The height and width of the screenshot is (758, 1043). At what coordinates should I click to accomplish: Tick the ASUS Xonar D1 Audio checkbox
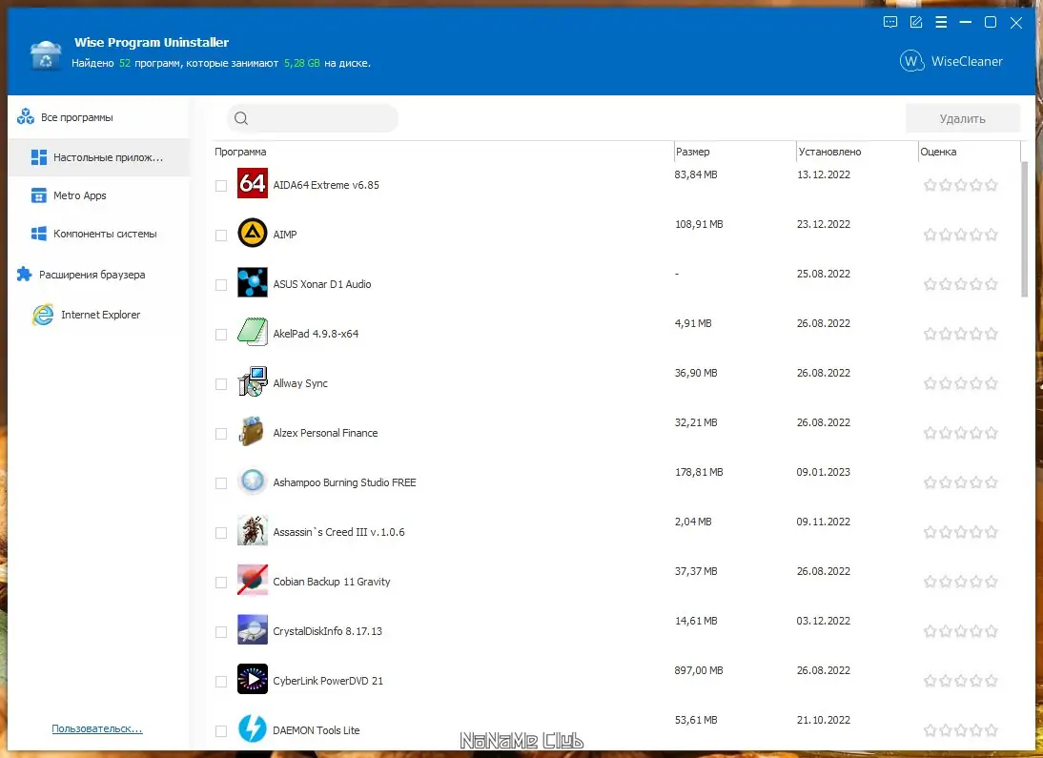point(221,285)
